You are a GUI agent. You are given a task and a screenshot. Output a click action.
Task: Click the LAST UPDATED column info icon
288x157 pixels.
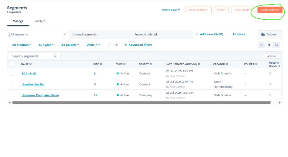point(199,64)
